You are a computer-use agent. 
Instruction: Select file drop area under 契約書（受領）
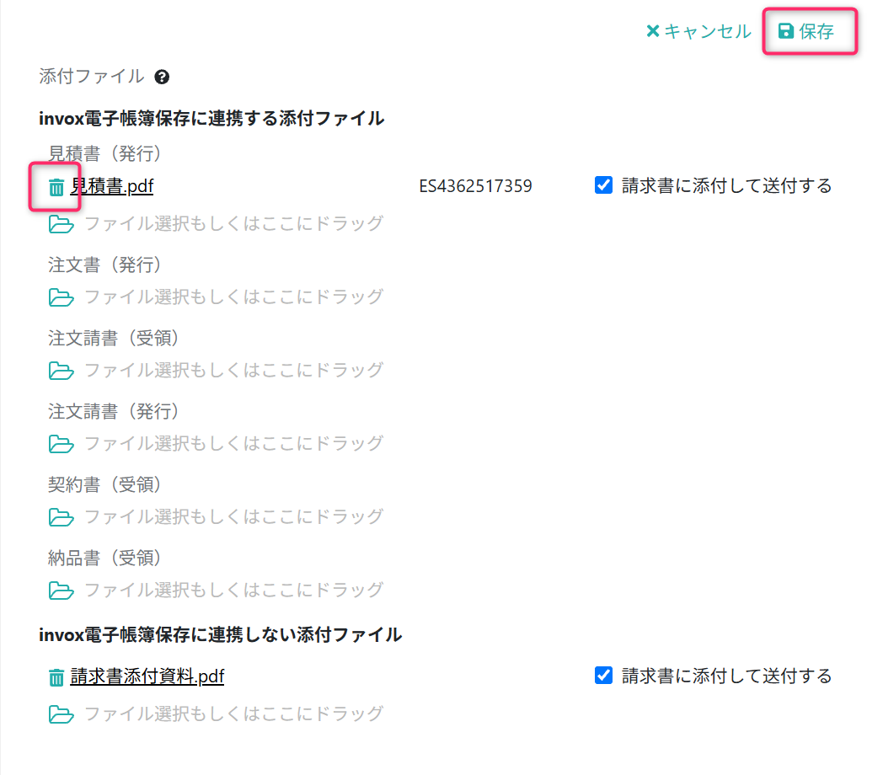coord(217,516)
